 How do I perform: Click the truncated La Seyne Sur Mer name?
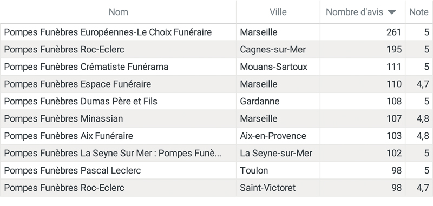[x=113, y=154]
